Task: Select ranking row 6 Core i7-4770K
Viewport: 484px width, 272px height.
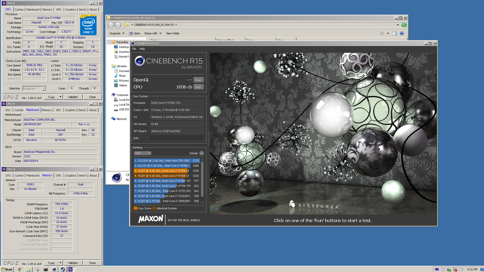Action: point(167,186)
